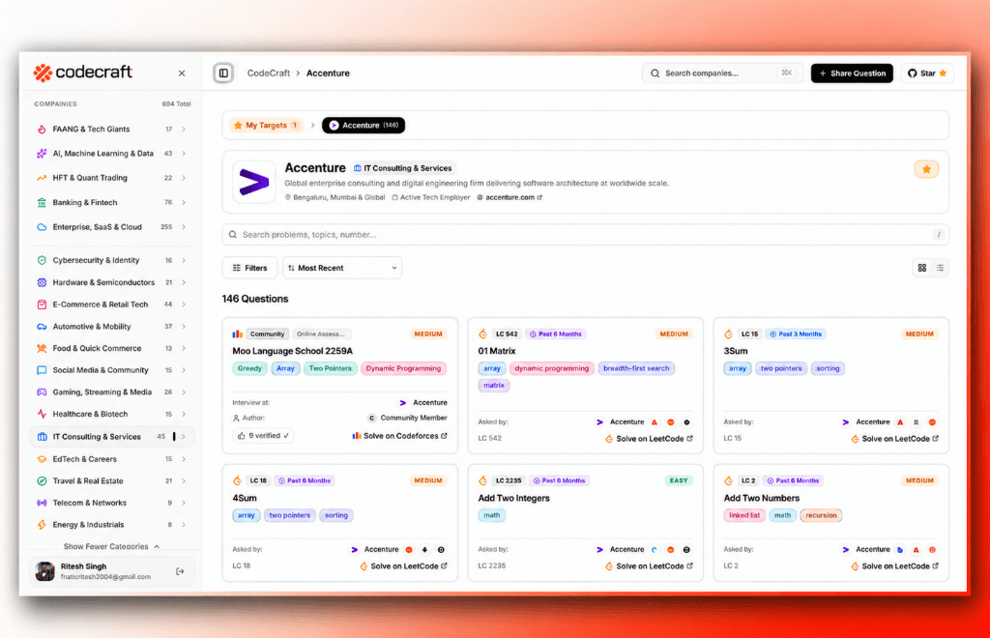Image resolution: width=990 pixels, height=638 pixels.
Task: Click the breadth-first search tag
Action: tap(636, 368)
